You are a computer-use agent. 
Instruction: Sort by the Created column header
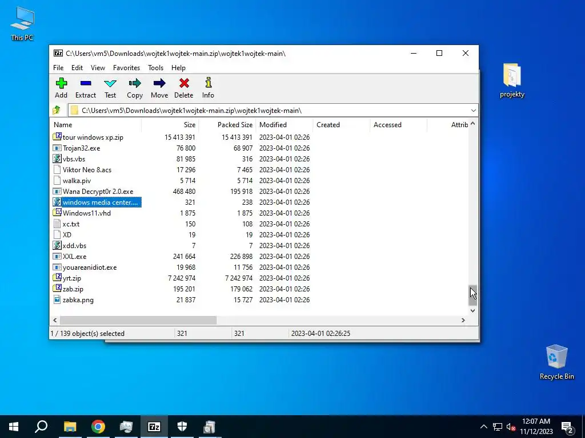click(x=342, y=125)
